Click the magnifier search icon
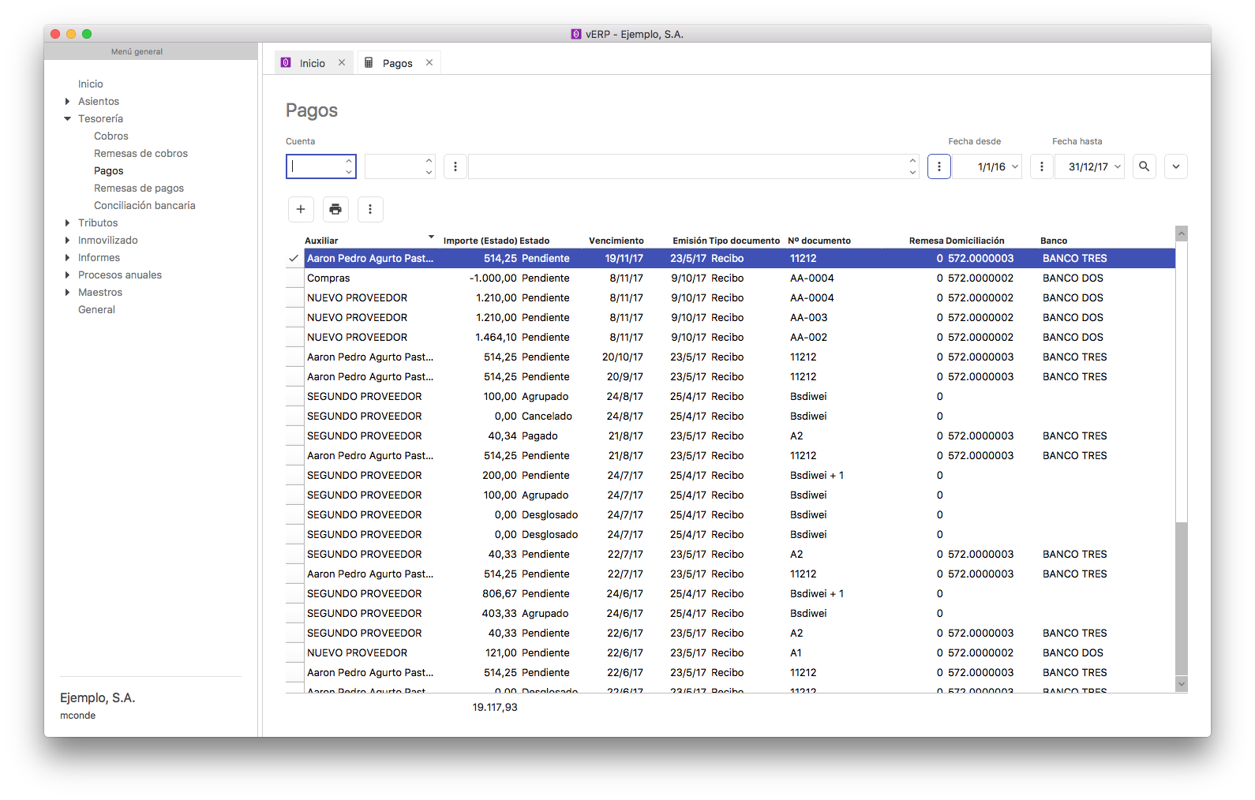 coord(1144,166)
